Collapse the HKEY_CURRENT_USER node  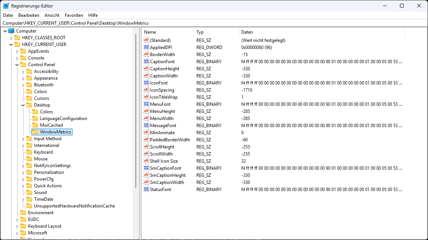point(12,44)
